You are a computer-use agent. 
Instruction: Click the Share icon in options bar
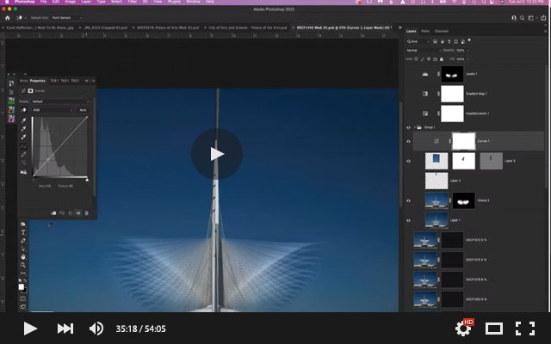tap(543, 18)
